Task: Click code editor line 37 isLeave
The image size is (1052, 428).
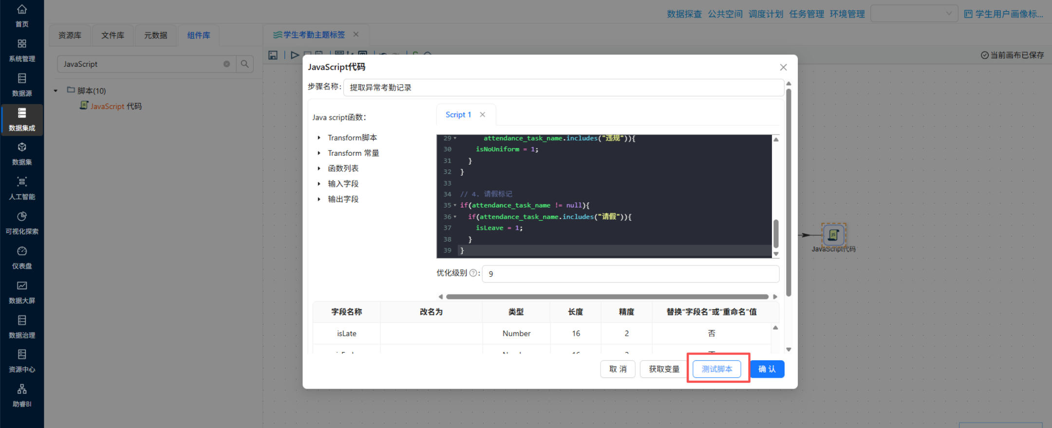Action: (499, 228)
